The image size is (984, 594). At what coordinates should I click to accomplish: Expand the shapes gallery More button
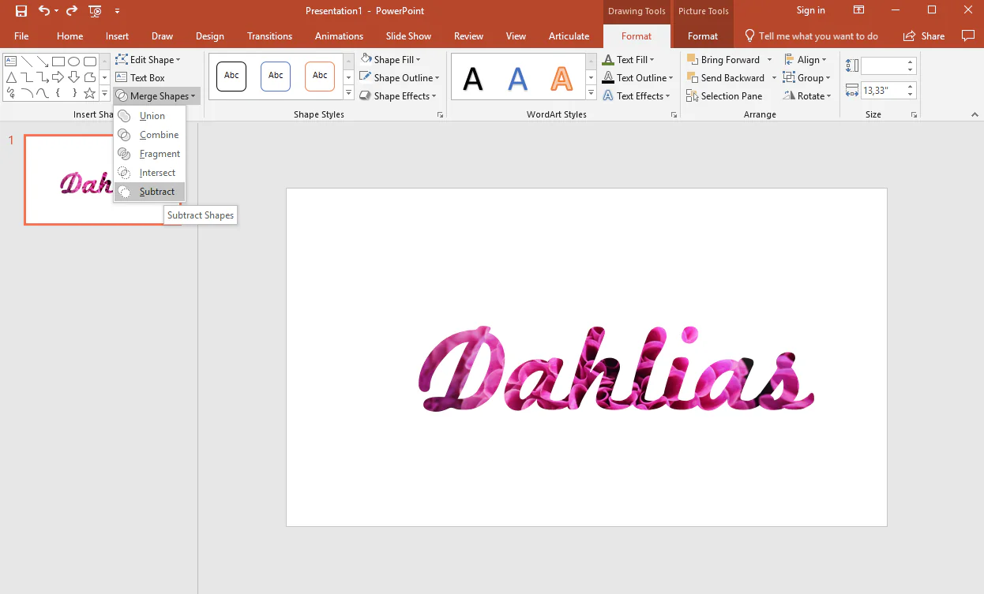point(105,94)
